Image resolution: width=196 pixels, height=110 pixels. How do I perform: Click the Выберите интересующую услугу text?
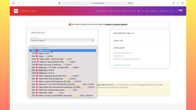[x=126, y=59]
